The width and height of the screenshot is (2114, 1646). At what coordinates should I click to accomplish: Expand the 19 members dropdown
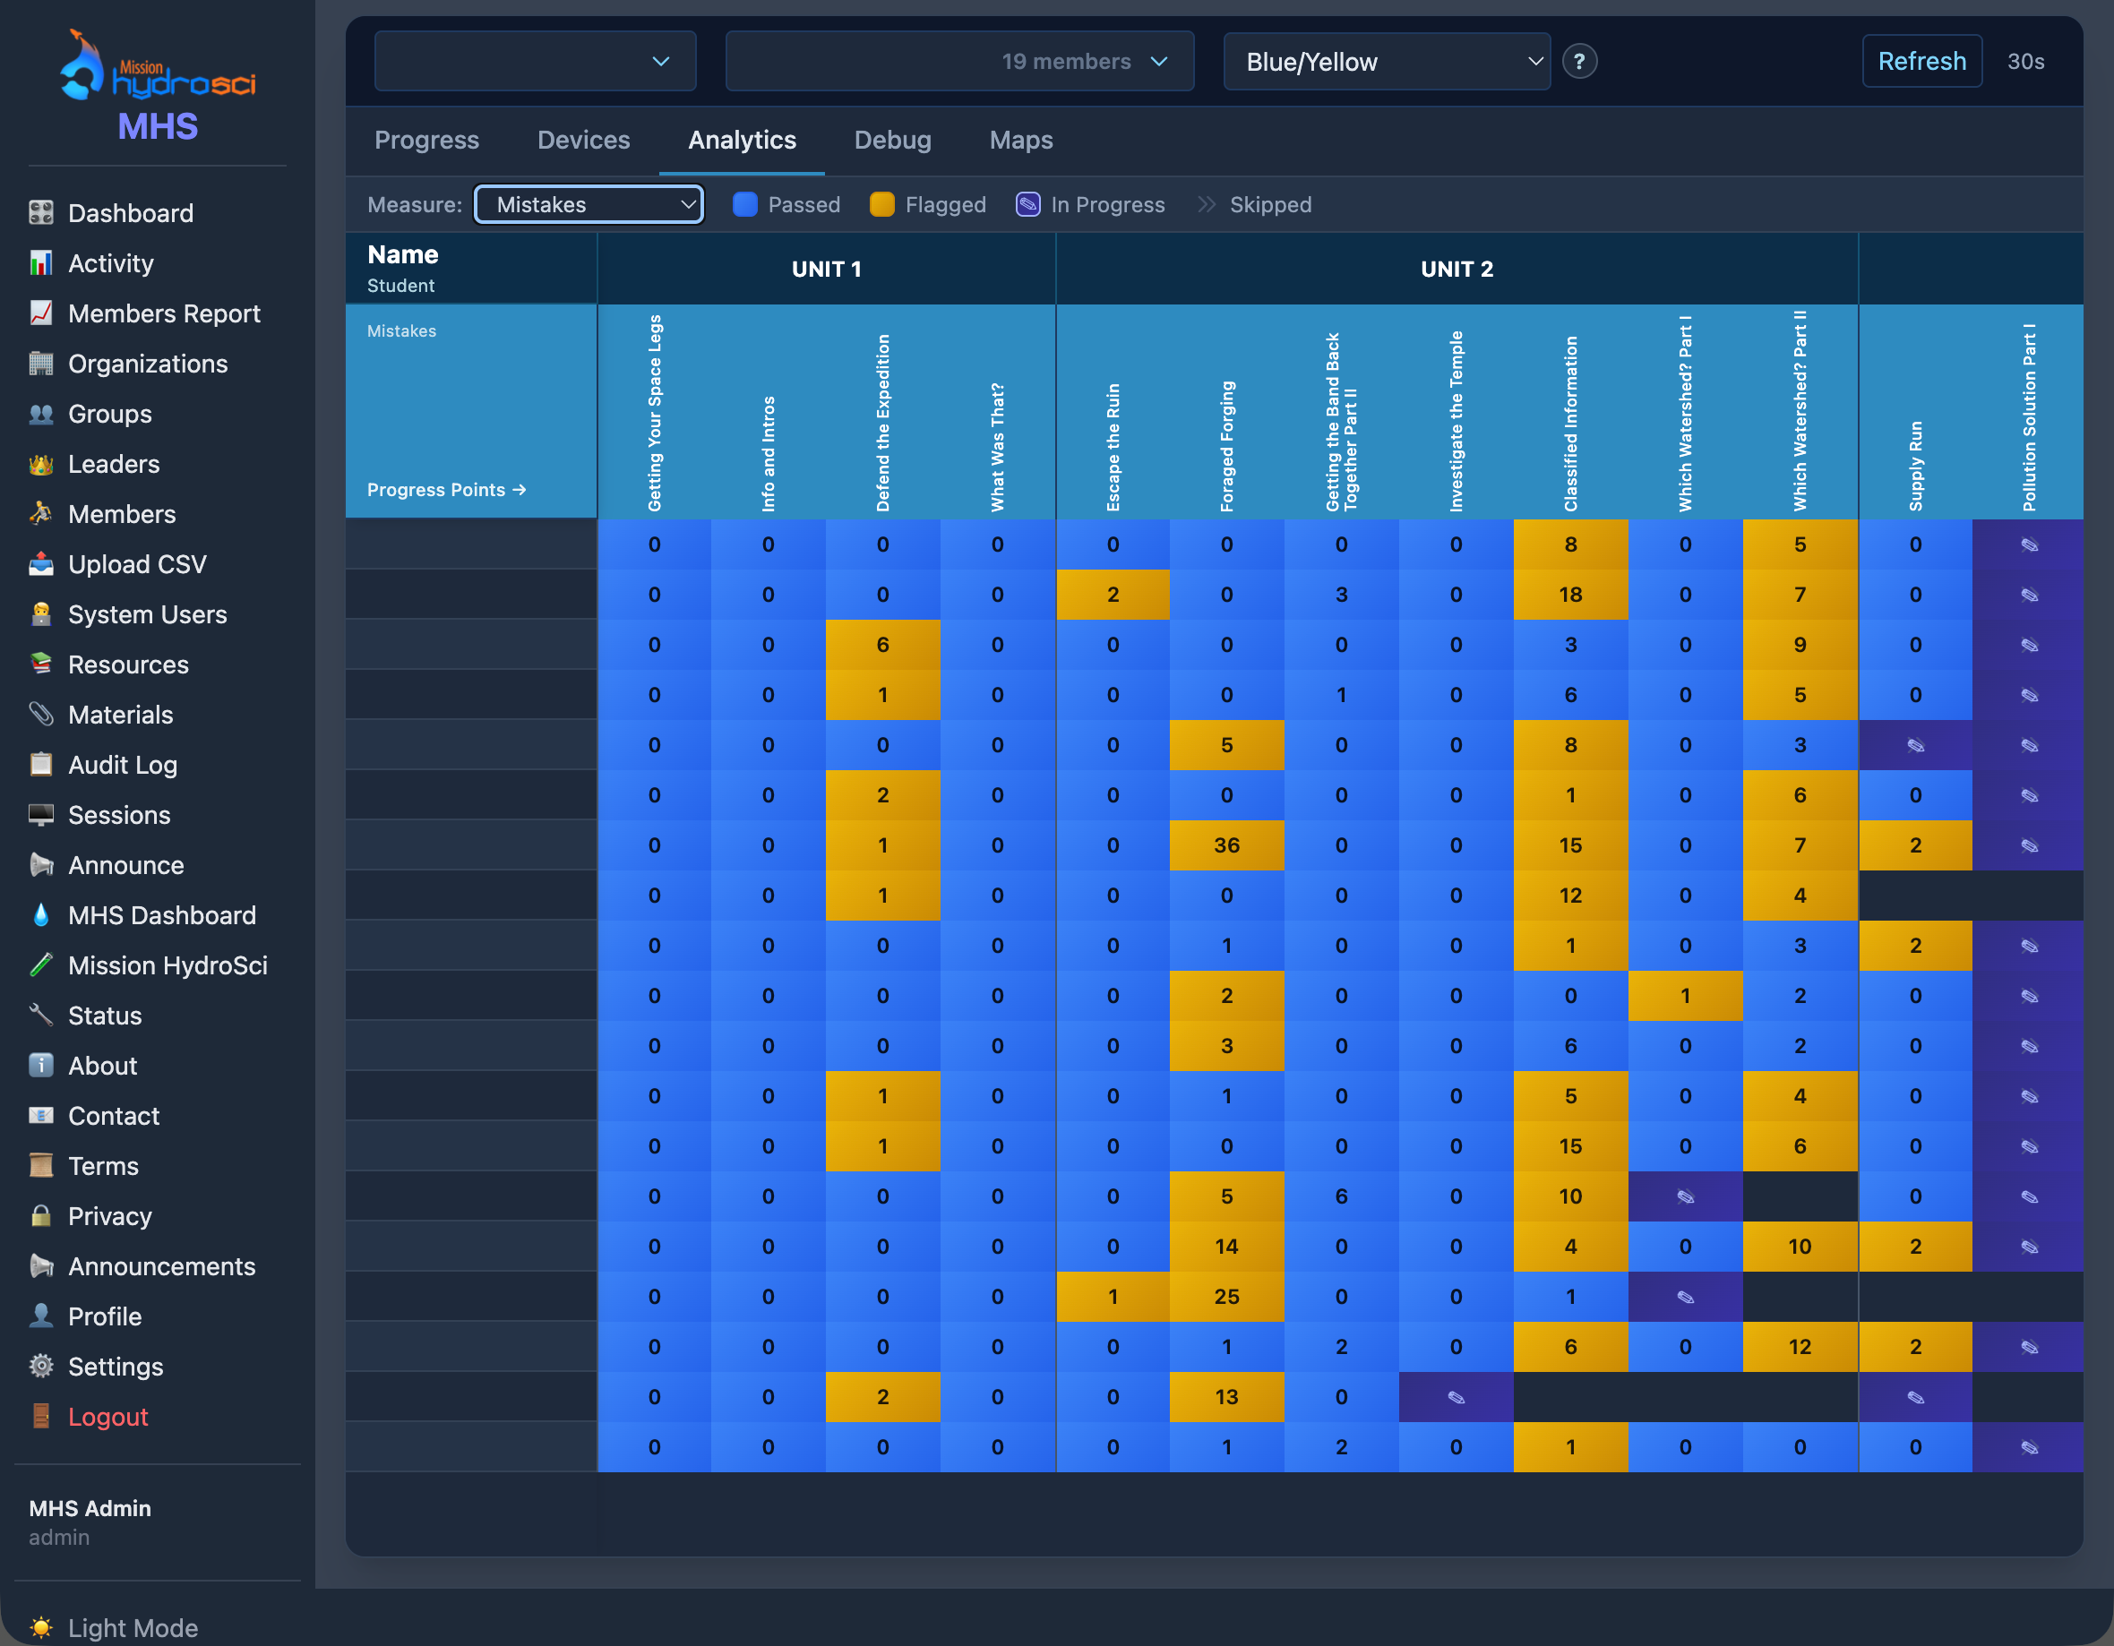(x=958, y=61)
